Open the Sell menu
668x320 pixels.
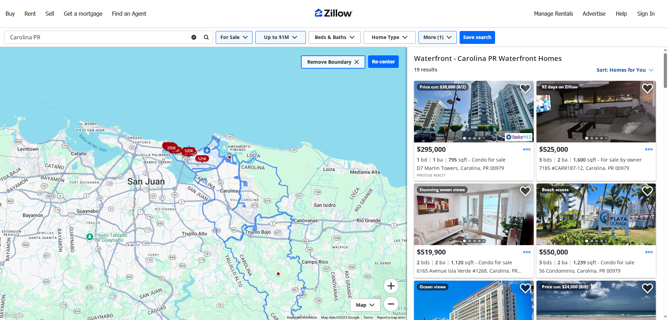coord(50,14)
